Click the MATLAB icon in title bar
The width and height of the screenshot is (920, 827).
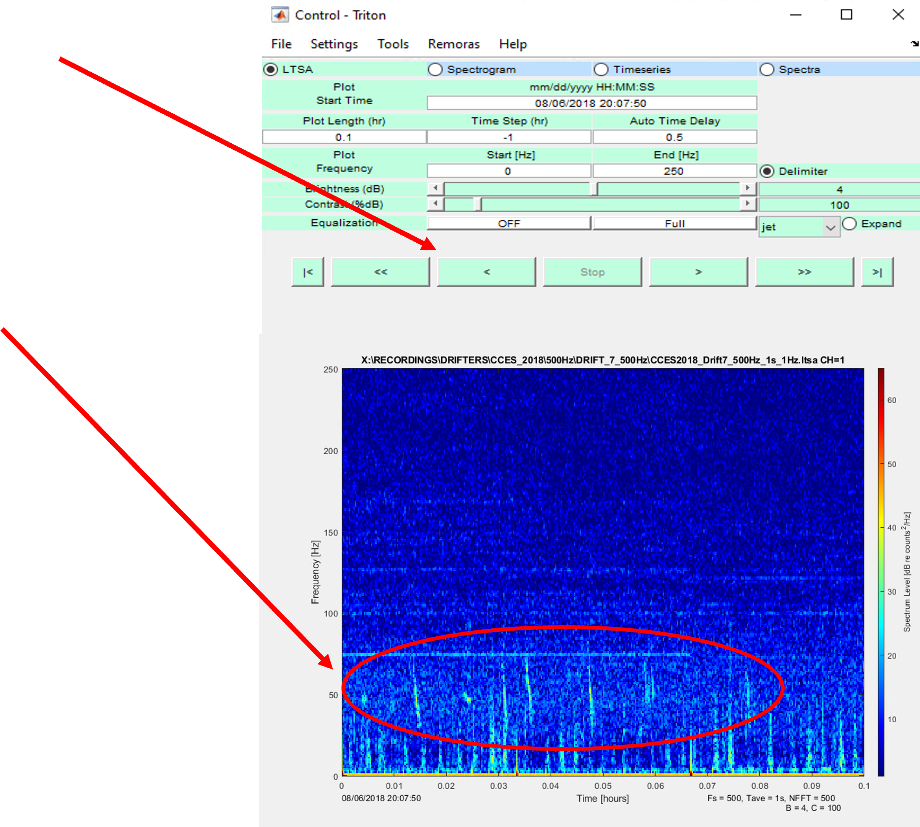280,15
